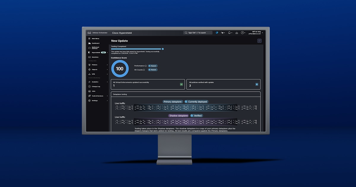The width and height of the screenshot is (356, 187).
Task: Open the Dashboard from the sidebar
Action: tap(93, 43)
